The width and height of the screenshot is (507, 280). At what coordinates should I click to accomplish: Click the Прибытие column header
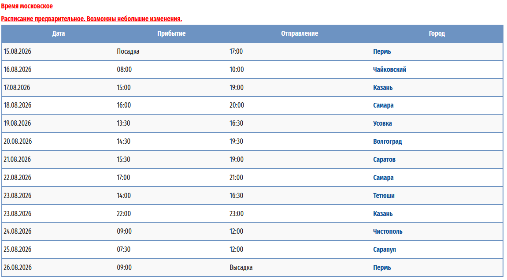(171, 34)
